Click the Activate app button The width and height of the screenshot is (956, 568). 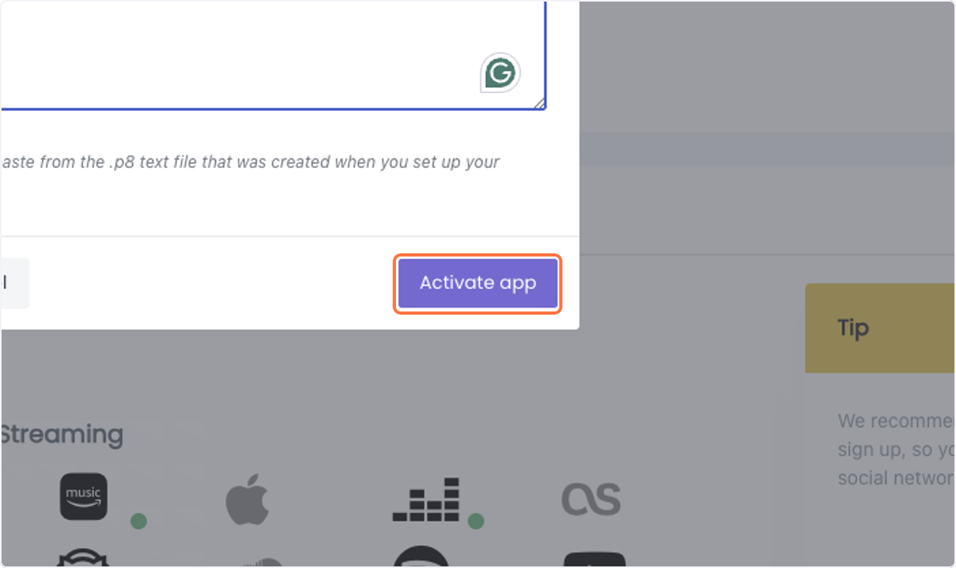[x=478, y=283]
